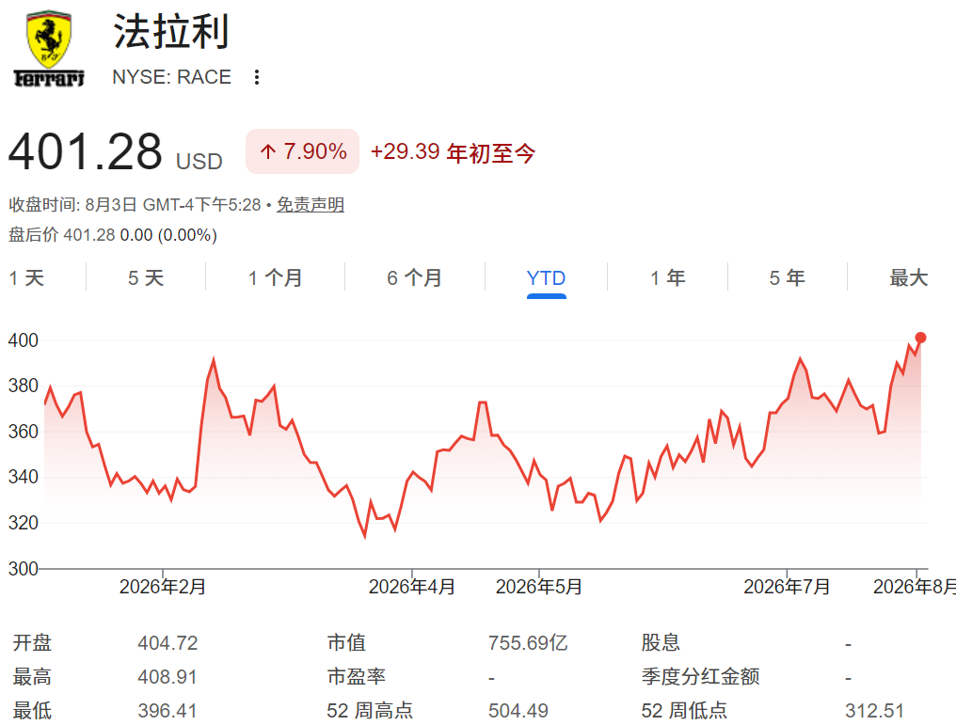Click the 2026年7月 axis label
The height and width of the screenshot is (725, 956).
tap(788, 587)
